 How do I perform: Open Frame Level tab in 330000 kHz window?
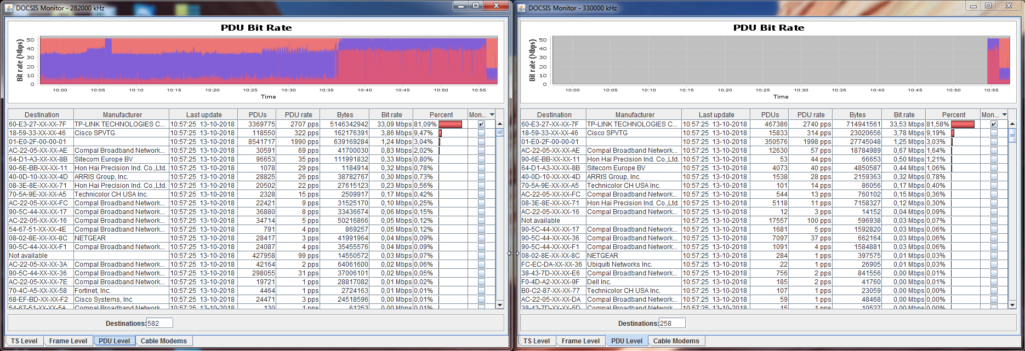(x=580, y=341)
